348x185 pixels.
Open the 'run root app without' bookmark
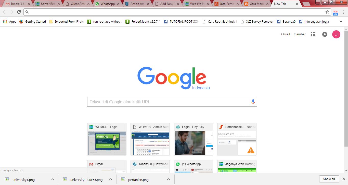pos(104,22)
